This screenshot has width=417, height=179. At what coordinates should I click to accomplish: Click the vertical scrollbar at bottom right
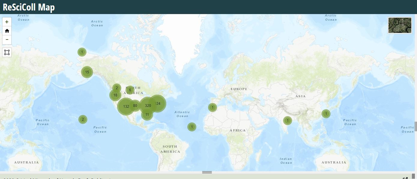pyautogui.click(x=413, y=176)
